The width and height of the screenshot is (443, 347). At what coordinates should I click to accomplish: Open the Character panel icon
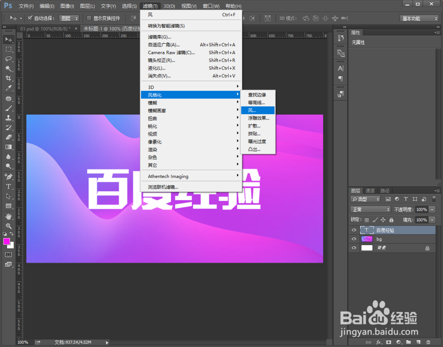(340, 68)
